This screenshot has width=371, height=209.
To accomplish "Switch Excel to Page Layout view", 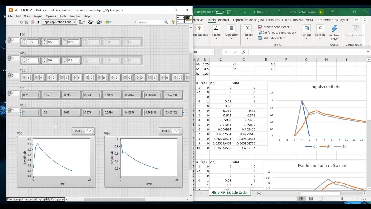I will click(311, 199).
